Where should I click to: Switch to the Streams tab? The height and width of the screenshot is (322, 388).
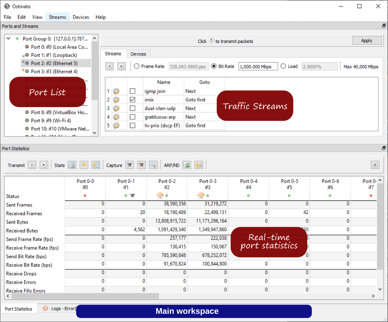[113, 54]
